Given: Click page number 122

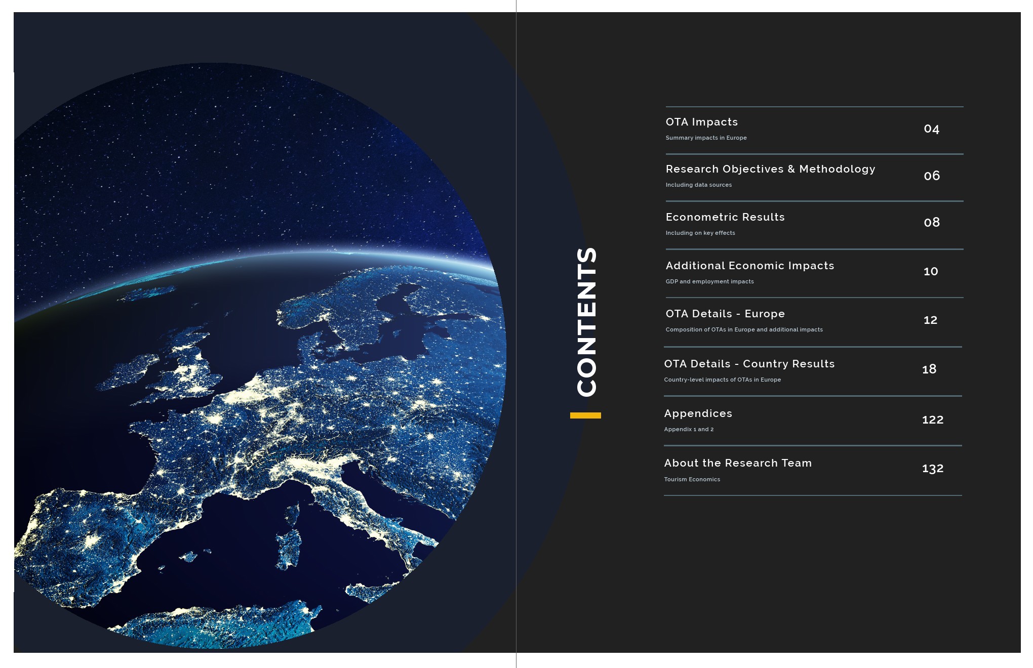Looking at the screenshot, I should (x=932, y=420).
